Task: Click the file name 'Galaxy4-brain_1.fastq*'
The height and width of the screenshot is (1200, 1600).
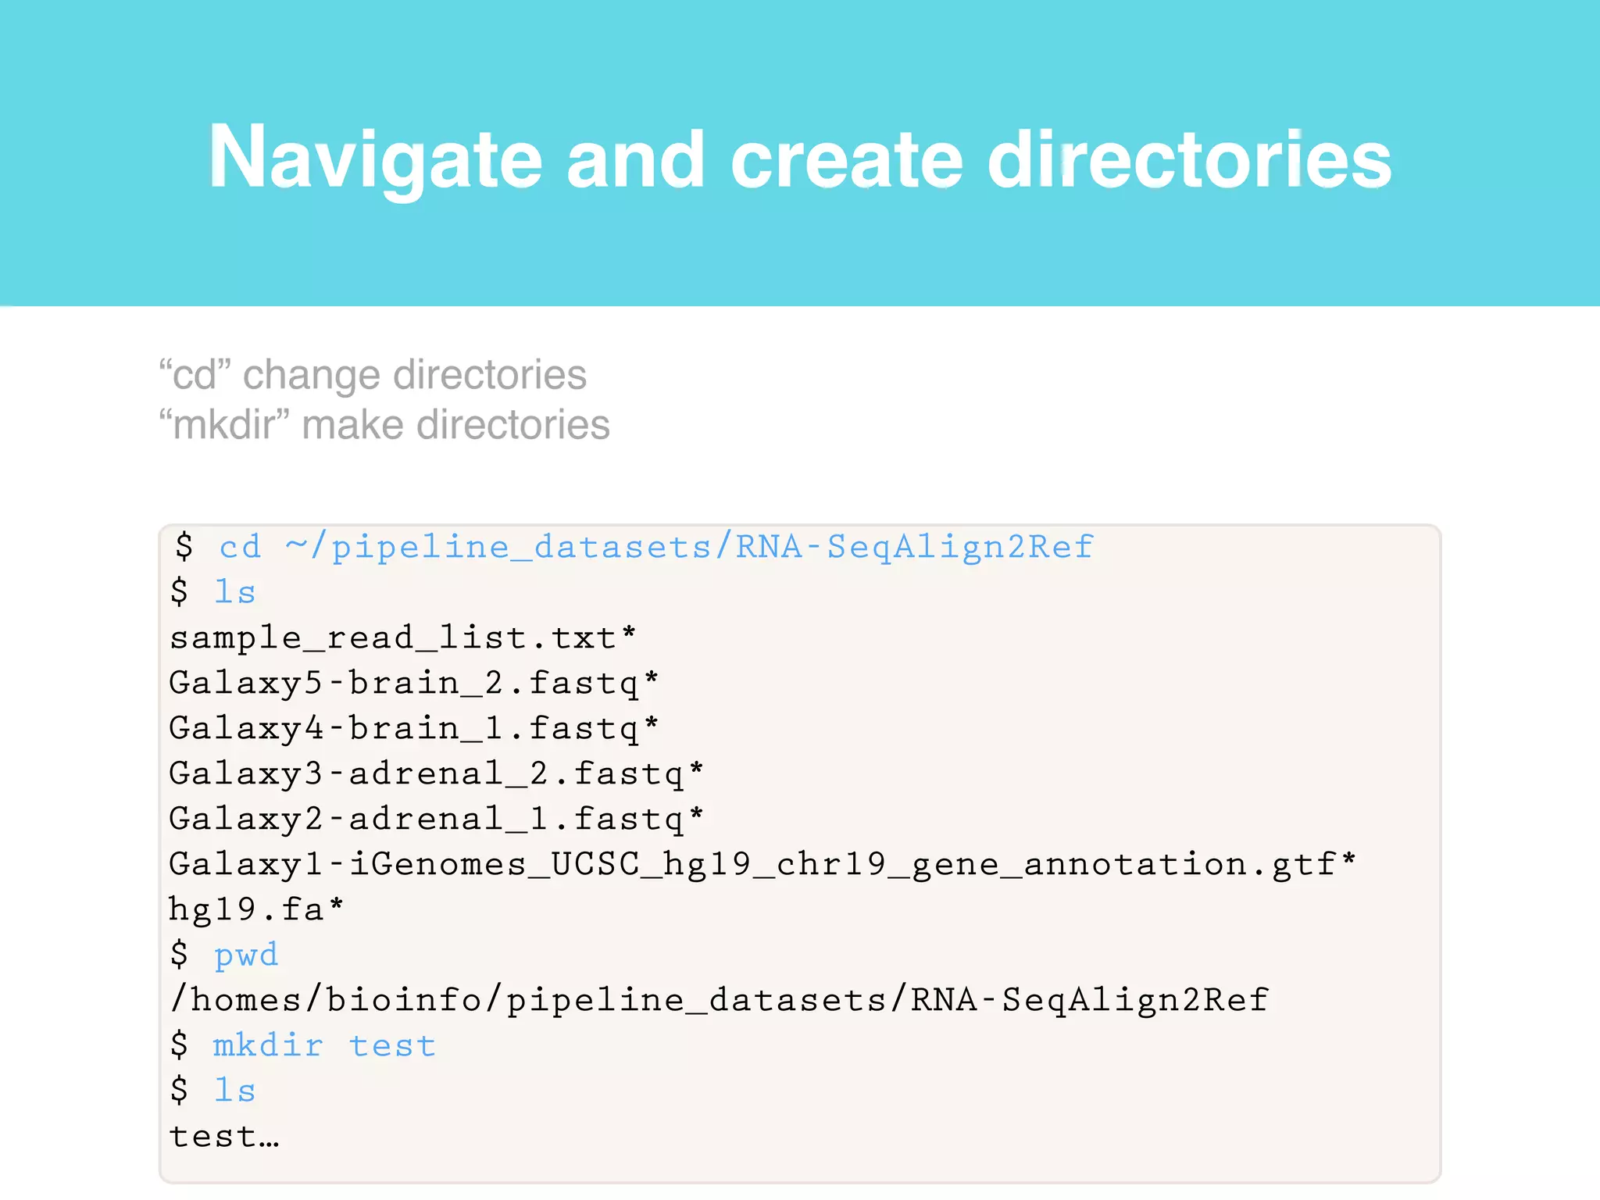Action: pyautogui.click(x=414, y=729)
